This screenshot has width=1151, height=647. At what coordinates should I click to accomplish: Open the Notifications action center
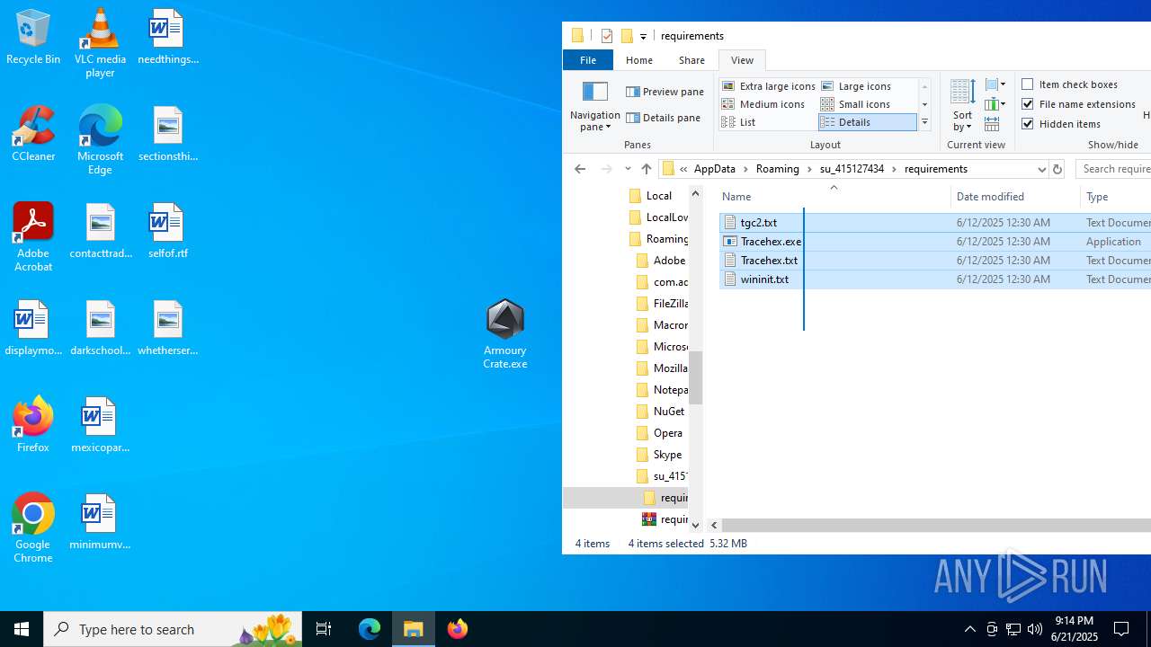(x=1122, y=629)
